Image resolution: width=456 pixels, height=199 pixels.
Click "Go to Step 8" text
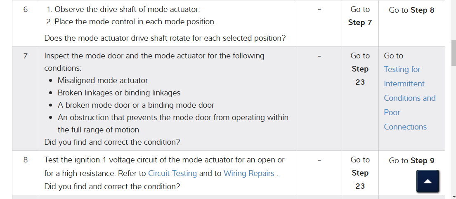(x=411, y=10)
